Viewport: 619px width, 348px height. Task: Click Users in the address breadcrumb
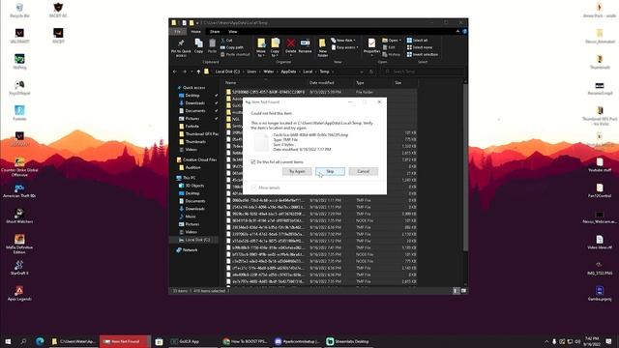tap(251, 72)
